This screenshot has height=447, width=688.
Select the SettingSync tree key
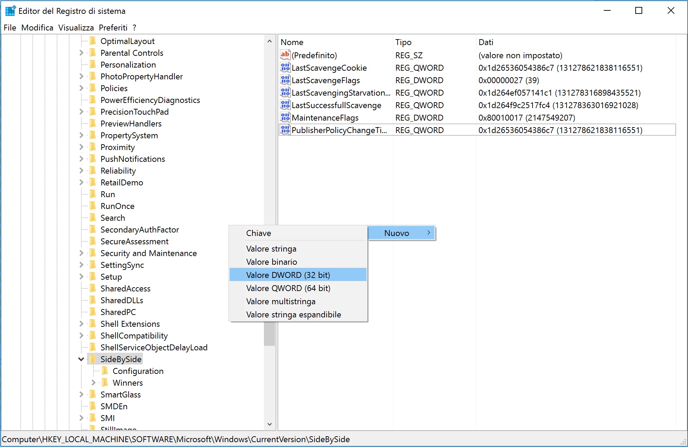(122, 265)
